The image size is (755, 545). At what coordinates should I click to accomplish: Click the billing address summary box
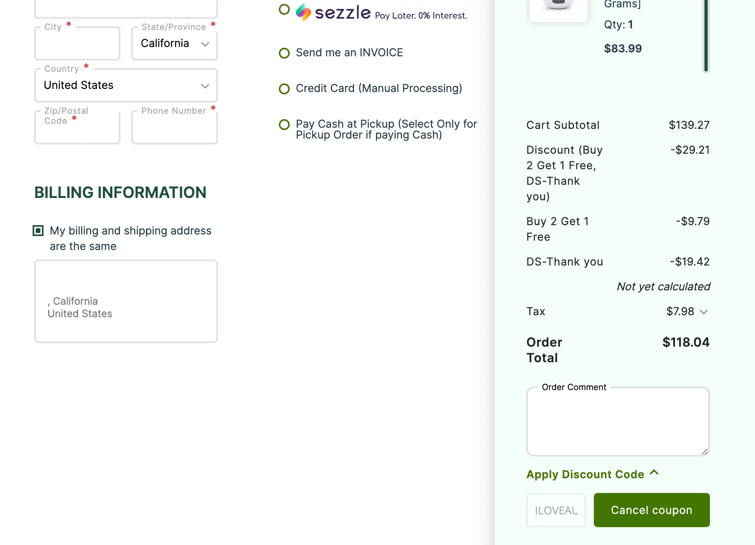(x=126, y=301)
